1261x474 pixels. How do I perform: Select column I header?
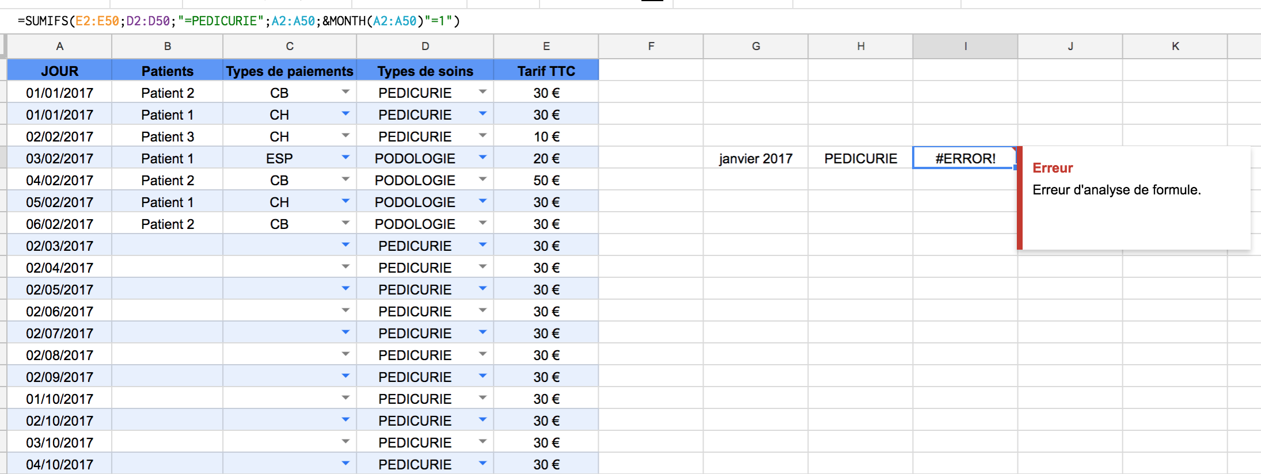coord(966,46)
